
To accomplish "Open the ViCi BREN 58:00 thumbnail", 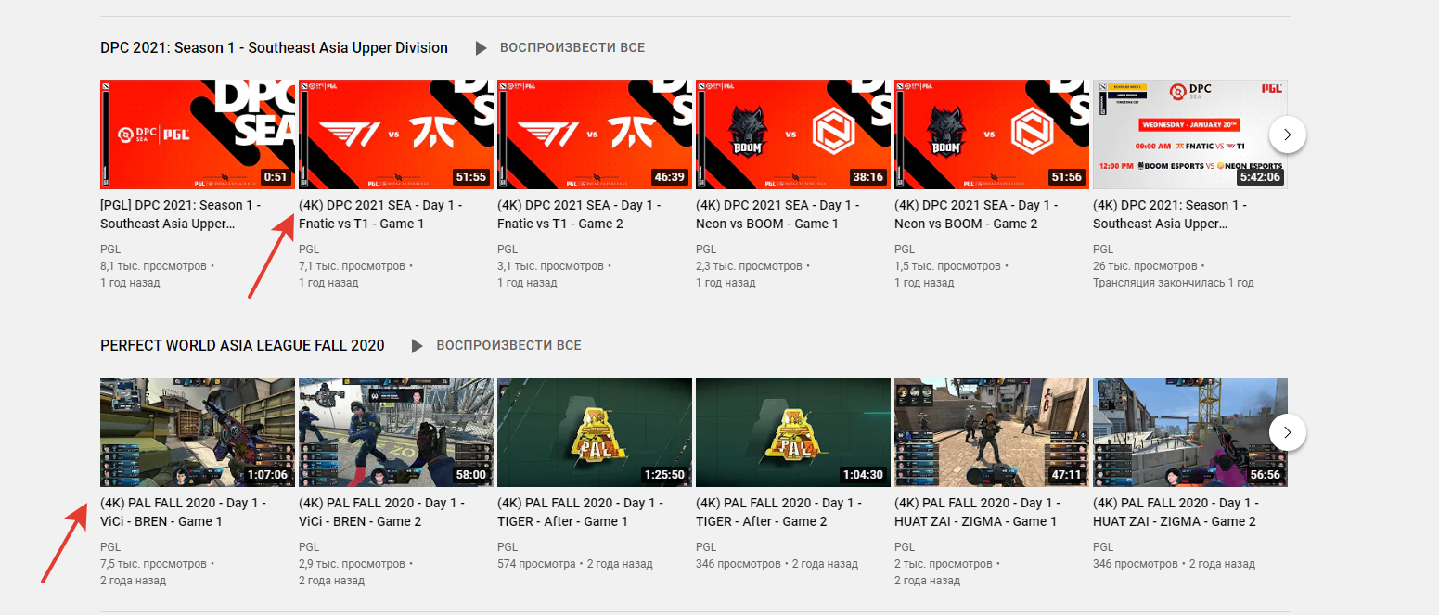I will point(396,432).
